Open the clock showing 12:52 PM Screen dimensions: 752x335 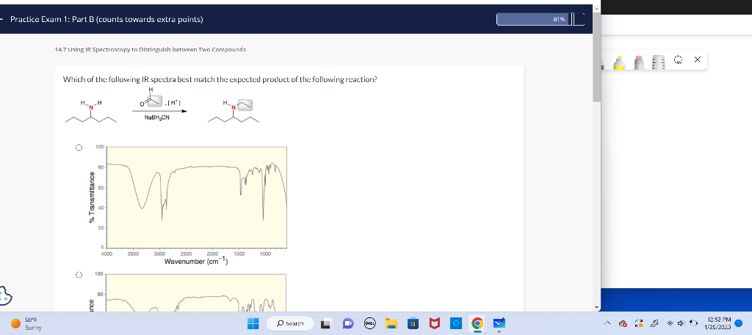click(718, 323)
